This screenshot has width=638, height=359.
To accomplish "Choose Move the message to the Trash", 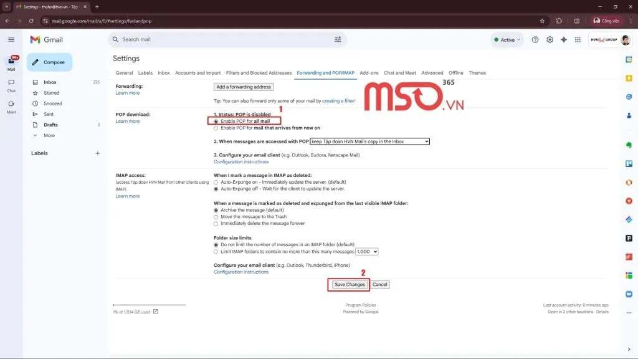I will pyautogui.click(x=216, y=217).
